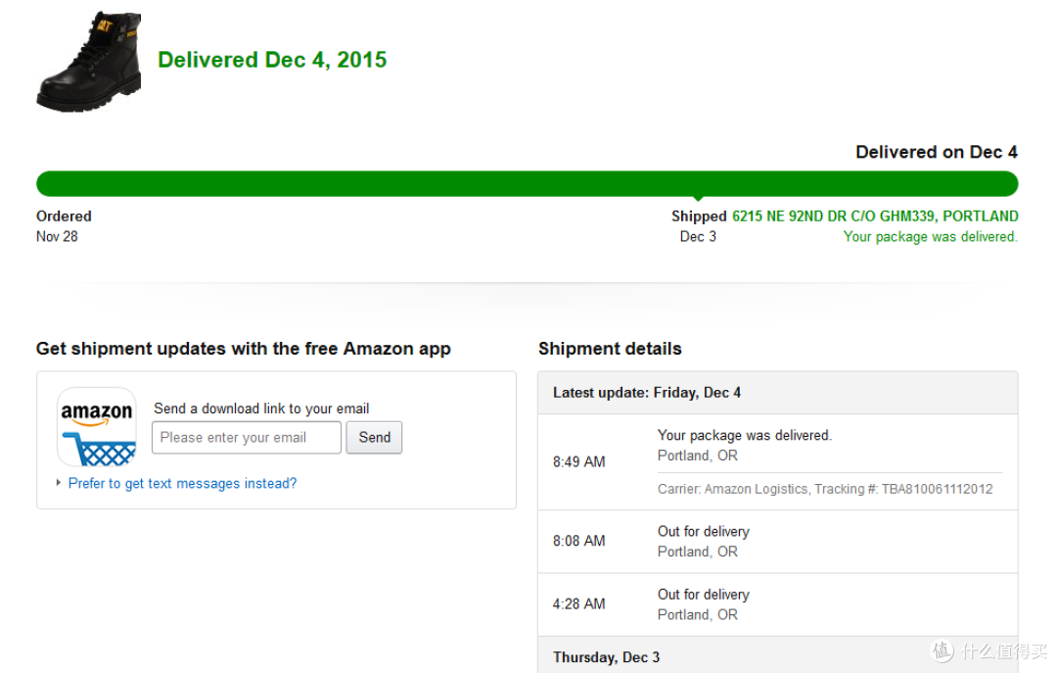Focus the 'Please enter your email' field
This screenshot has width=1057, height=673.
click(247, 438)
